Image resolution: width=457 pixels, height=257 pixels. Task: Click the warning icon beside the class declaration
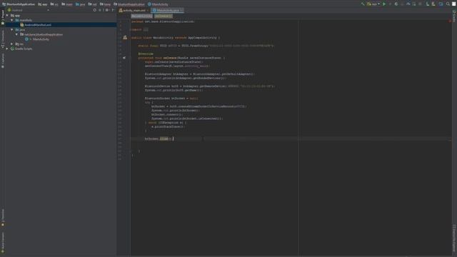coord(125,38)
